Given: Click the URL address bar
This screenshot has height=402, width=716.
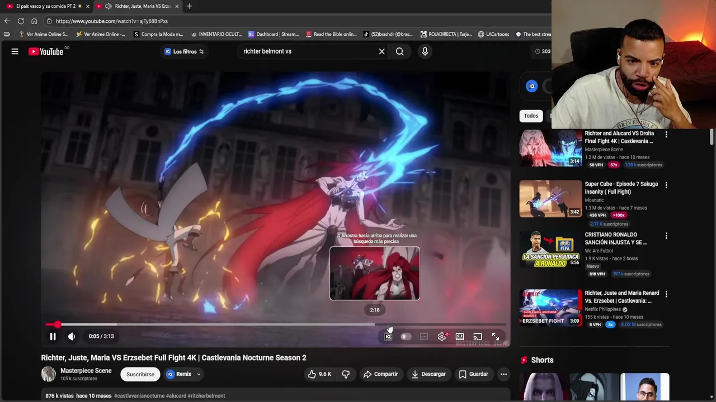Looking at the screenshot, I should point(296,21).
